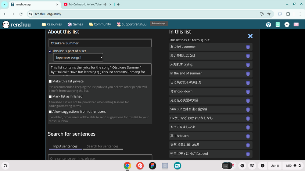Open the renshuu inbox envelope icon

[296, 25]
